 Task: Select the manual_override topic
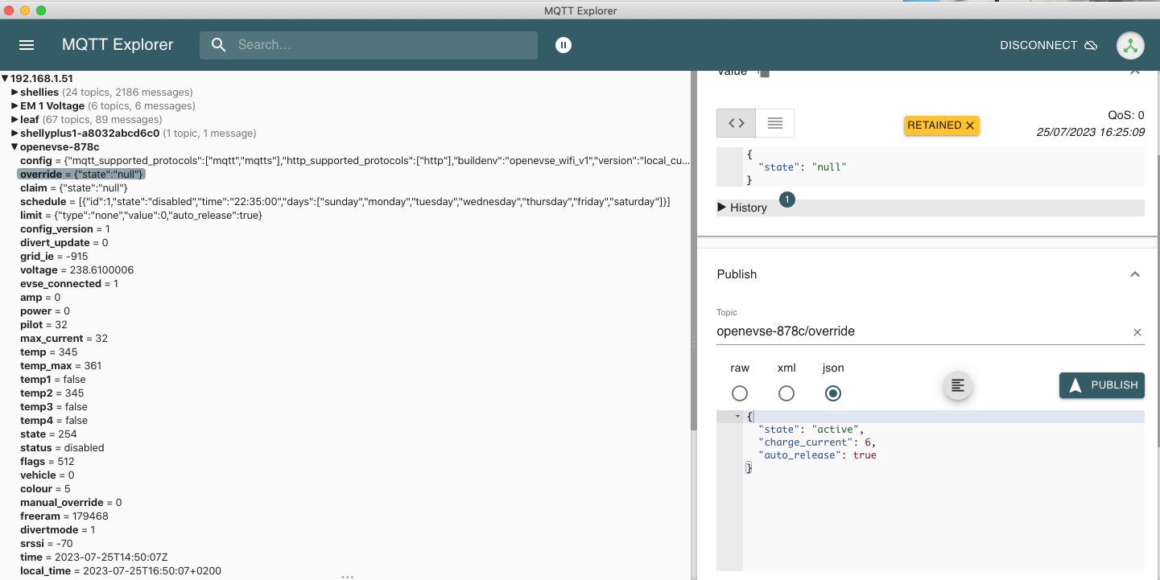71,503
